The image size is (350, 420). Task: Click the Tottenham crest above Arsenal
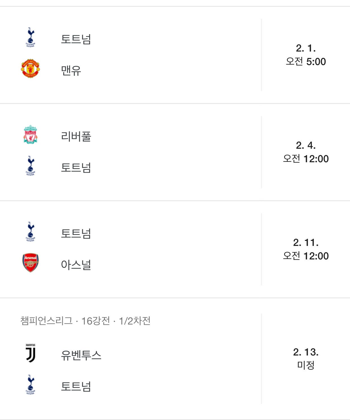click(x=30, y=232)
